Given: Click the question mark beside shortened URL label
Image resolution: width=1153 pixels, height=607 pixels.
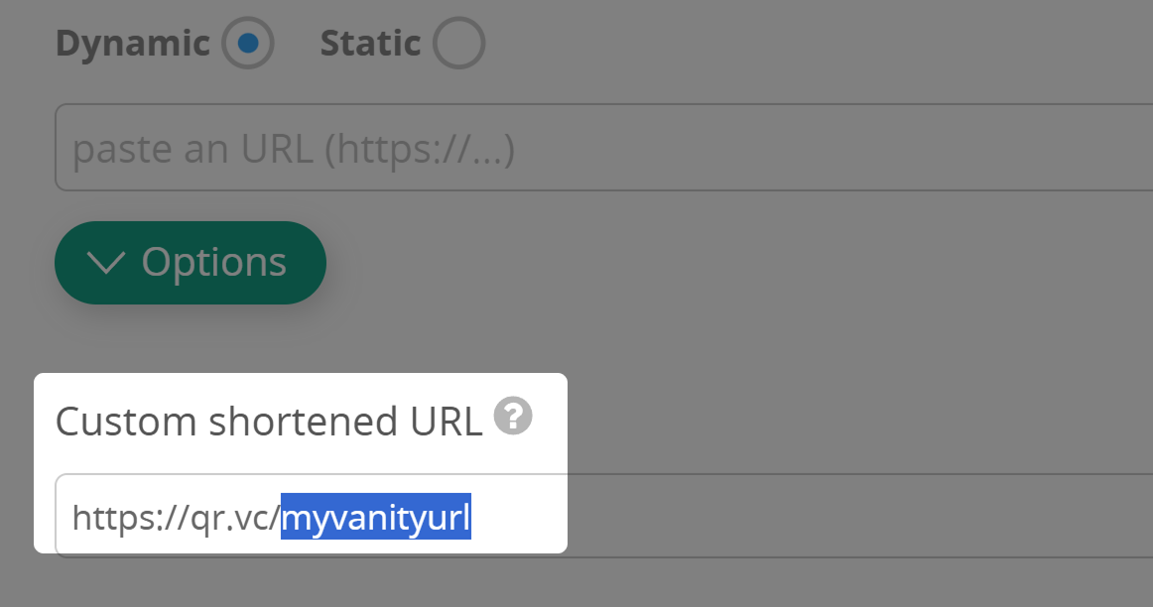Looking at the screenshot, I should click(513, 416).
